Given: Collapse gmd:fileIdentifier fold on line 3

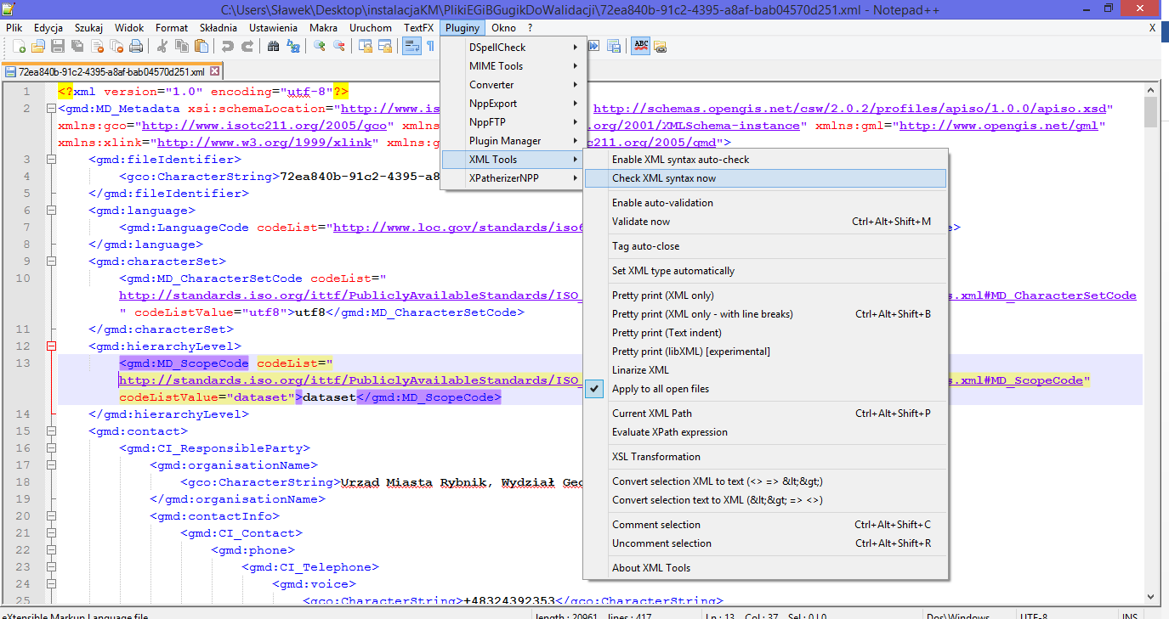Looking at the screenshot, I should point(51,160).
